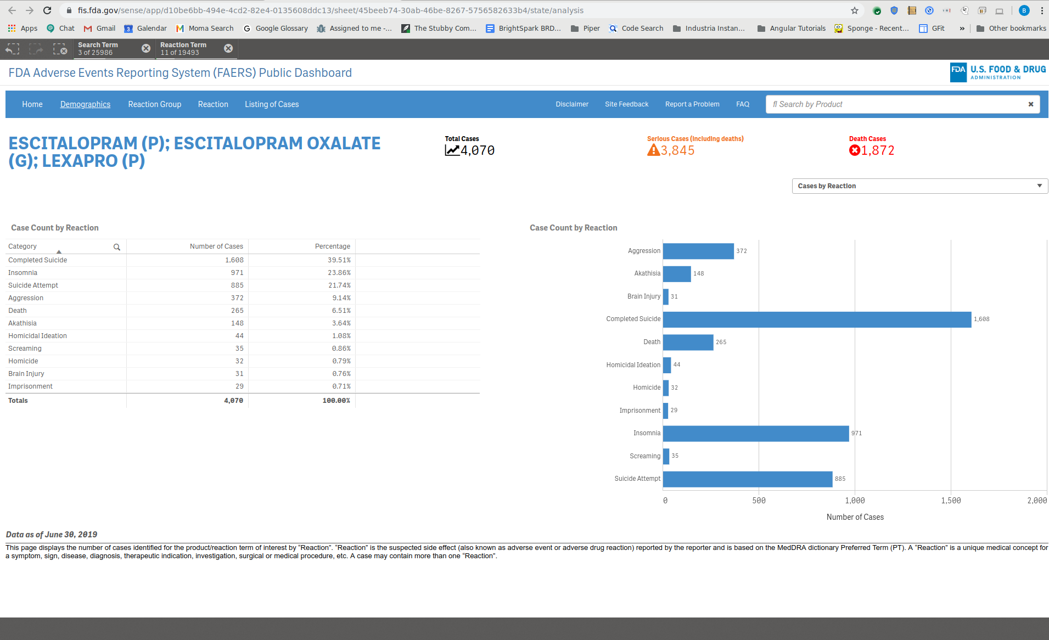The width and height of the screenshot is (1049, 640).
Task: Go to Listing of Cases tab
Action: pos(272,104)
